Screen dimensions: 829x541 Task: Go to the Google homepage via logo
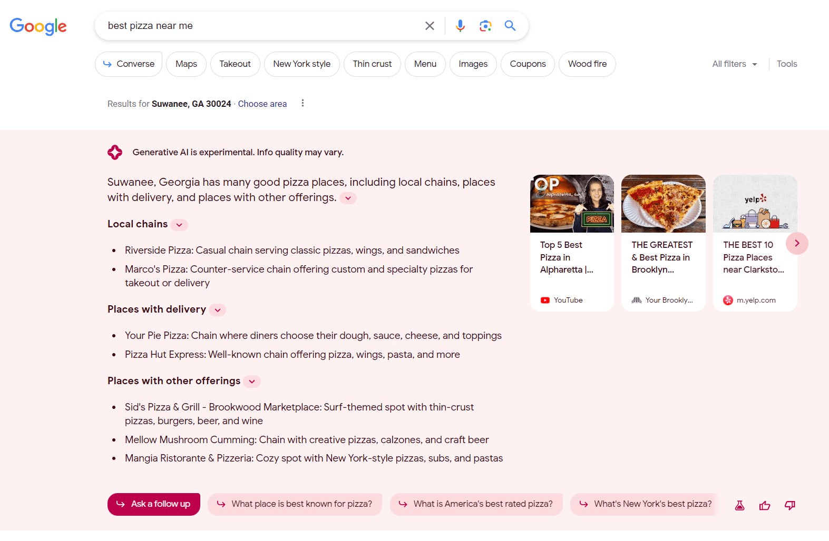pyautogui.click(x=38, y=26)
